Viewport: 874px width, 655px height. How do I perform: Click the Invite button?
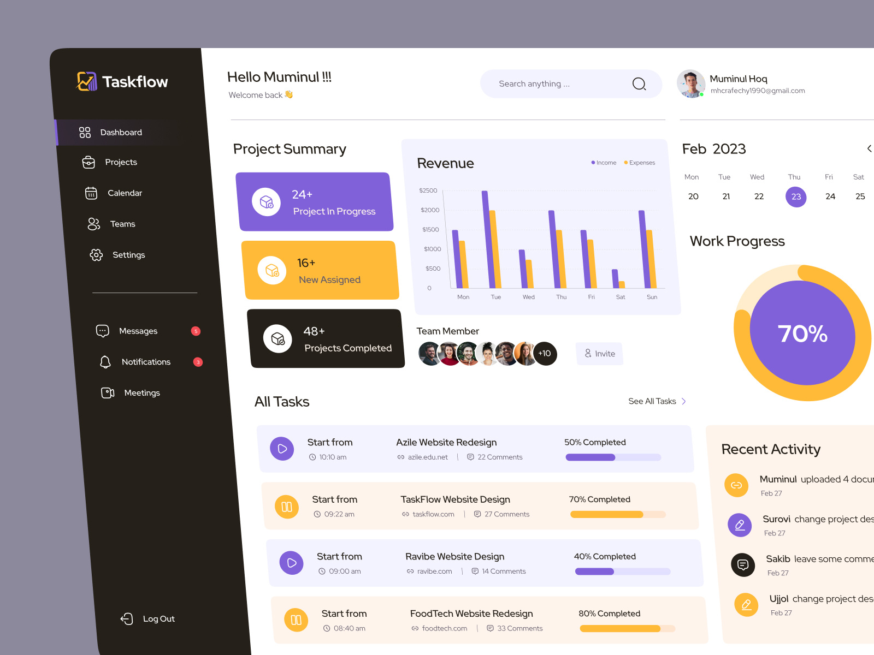point(599,354)
